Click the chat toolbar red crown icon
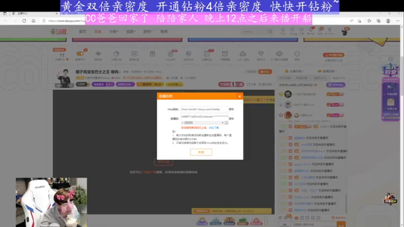 pyautogui.click(x=296, y=218)
